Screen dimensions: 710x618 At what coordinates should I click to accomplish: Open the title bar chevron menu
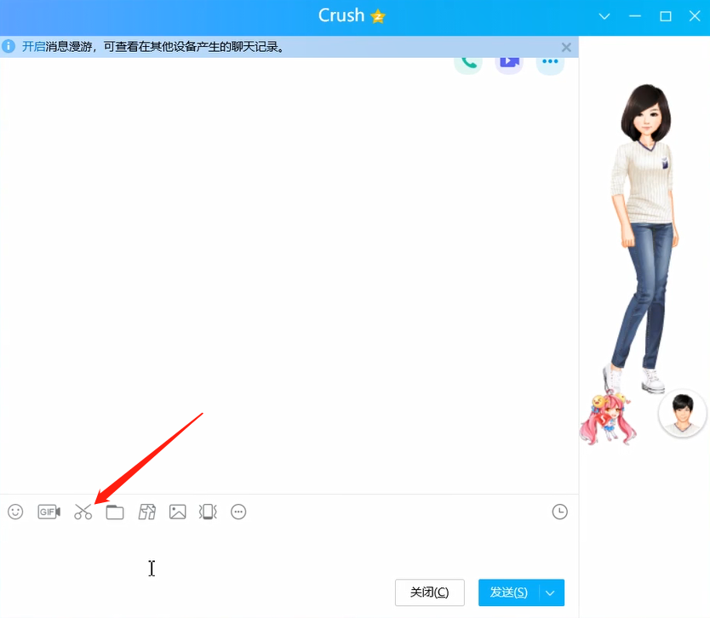[604, 15]
